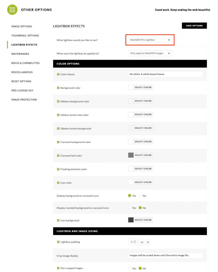218x272 pixels.
Task: Select No for Display background on carousel icons
Action: coord(140,195)
